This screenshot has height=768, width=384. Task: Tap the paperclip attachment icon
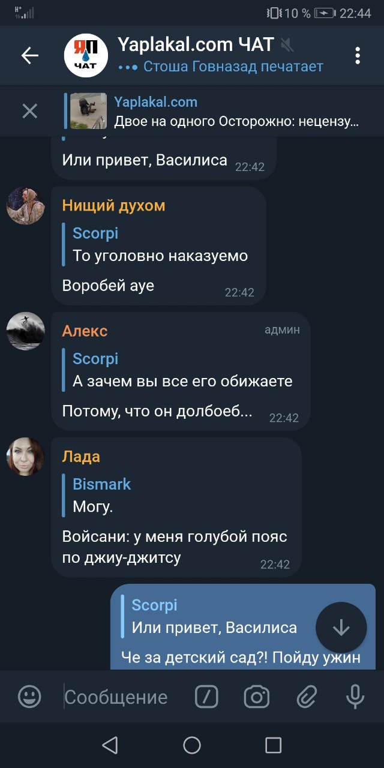(306, 697)
